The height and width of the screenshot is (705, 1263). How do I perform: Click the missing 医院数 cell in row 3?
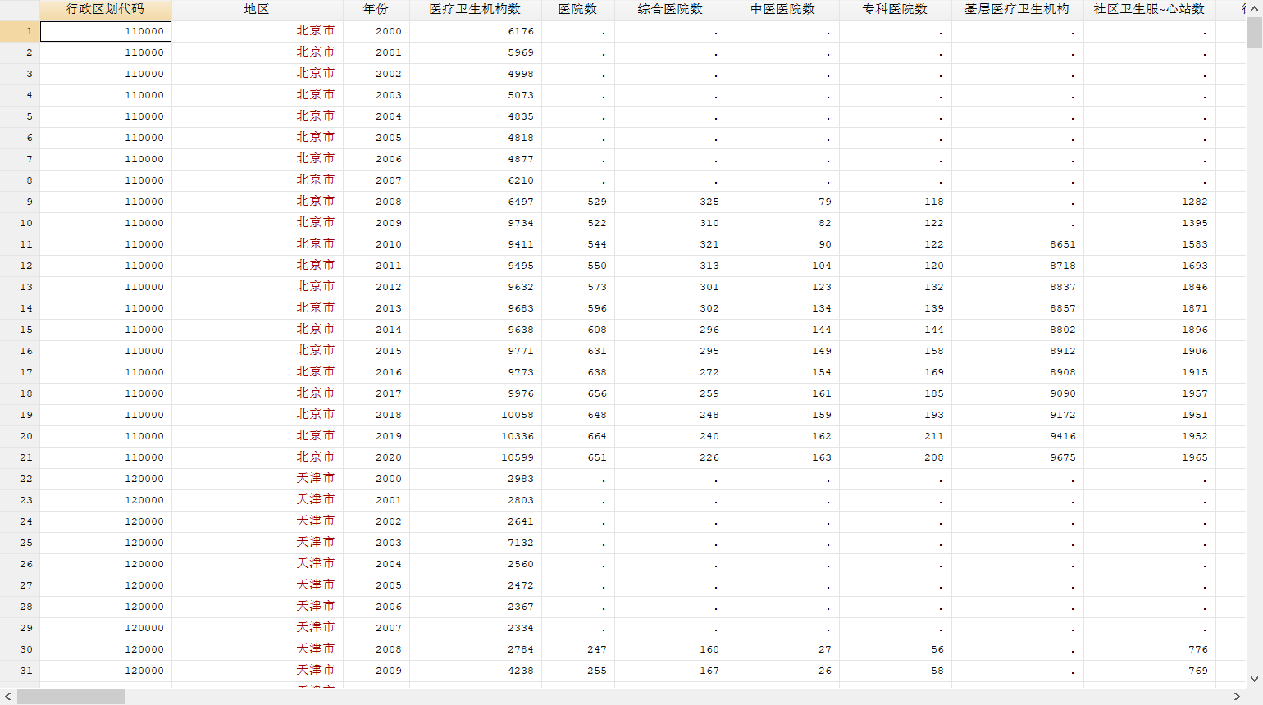pyautogui.click(x=578, y=74)
